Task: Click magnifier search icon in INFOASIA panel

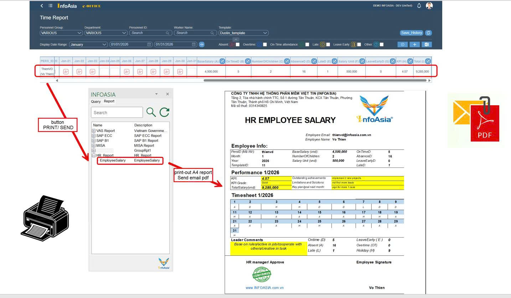Action: 151,112
